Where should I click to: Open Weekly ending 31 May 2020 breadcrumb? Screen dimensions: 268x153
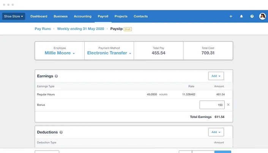tap(80, 29)
